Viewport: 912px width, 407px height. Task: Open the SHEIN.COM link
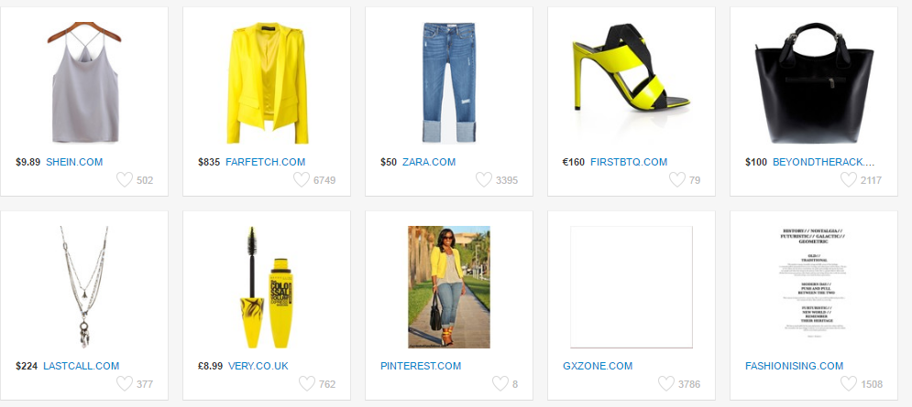point(74,162)
